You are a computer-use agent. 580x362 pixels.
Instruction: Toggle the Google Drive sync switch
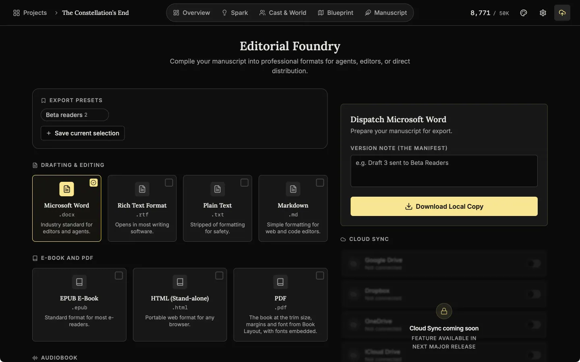pos(534,264)
